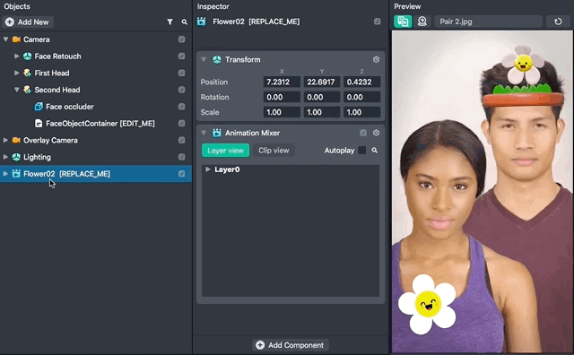Disable the Animation Mixer component checkbox
The height and width of the screenshot is (355, 574).
362,133
